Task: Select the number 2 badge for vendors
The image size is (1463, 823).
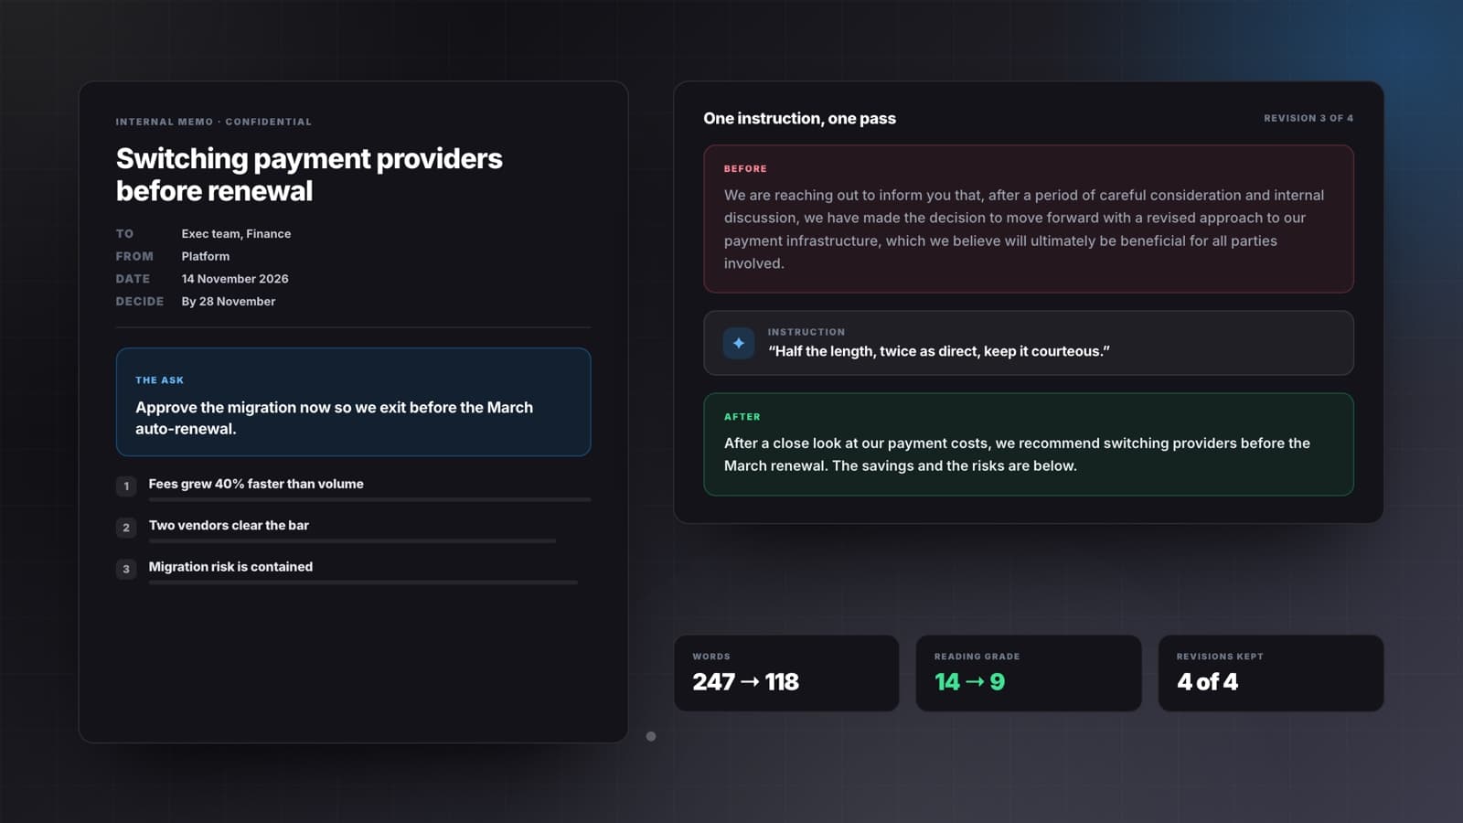Action: click(126, 528)
